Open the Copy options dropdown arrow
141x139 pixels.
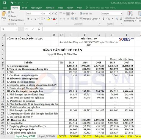click(18, 16)
